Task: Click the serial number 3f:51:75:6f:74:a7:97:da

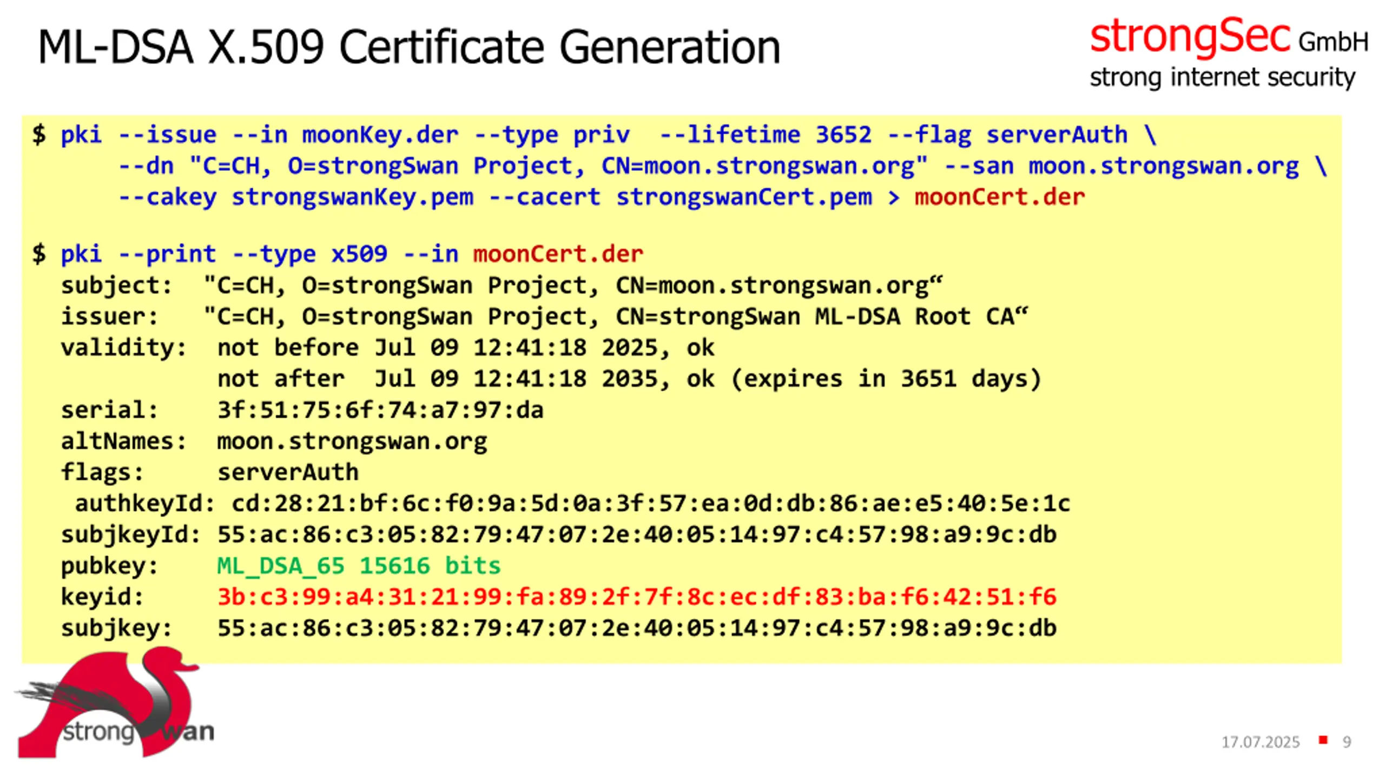Action: click(380, 410)
